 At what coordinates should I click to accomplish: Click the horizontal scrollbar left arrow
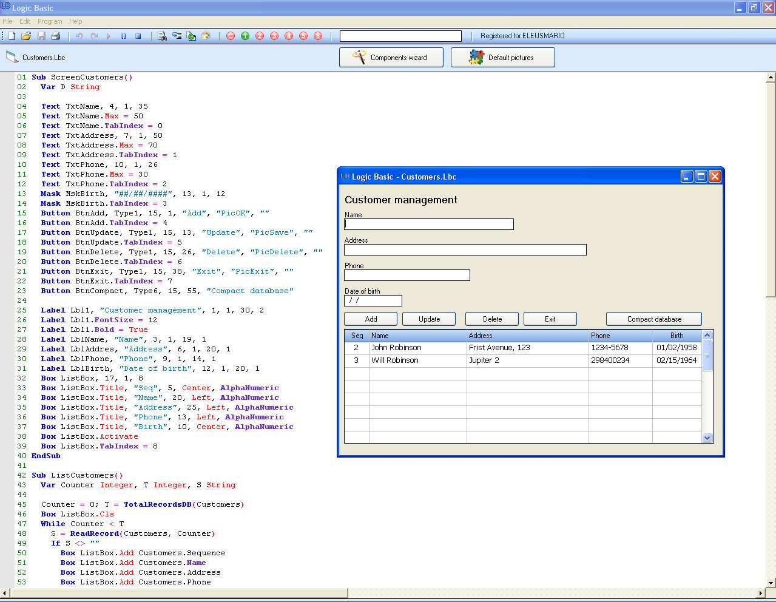tap(5, 593)
